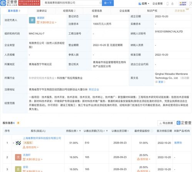The height and width of the screenshot is (172, 192).
Task: Click avatar of shareholder 金铂
Action: click(x=18, y=169)
